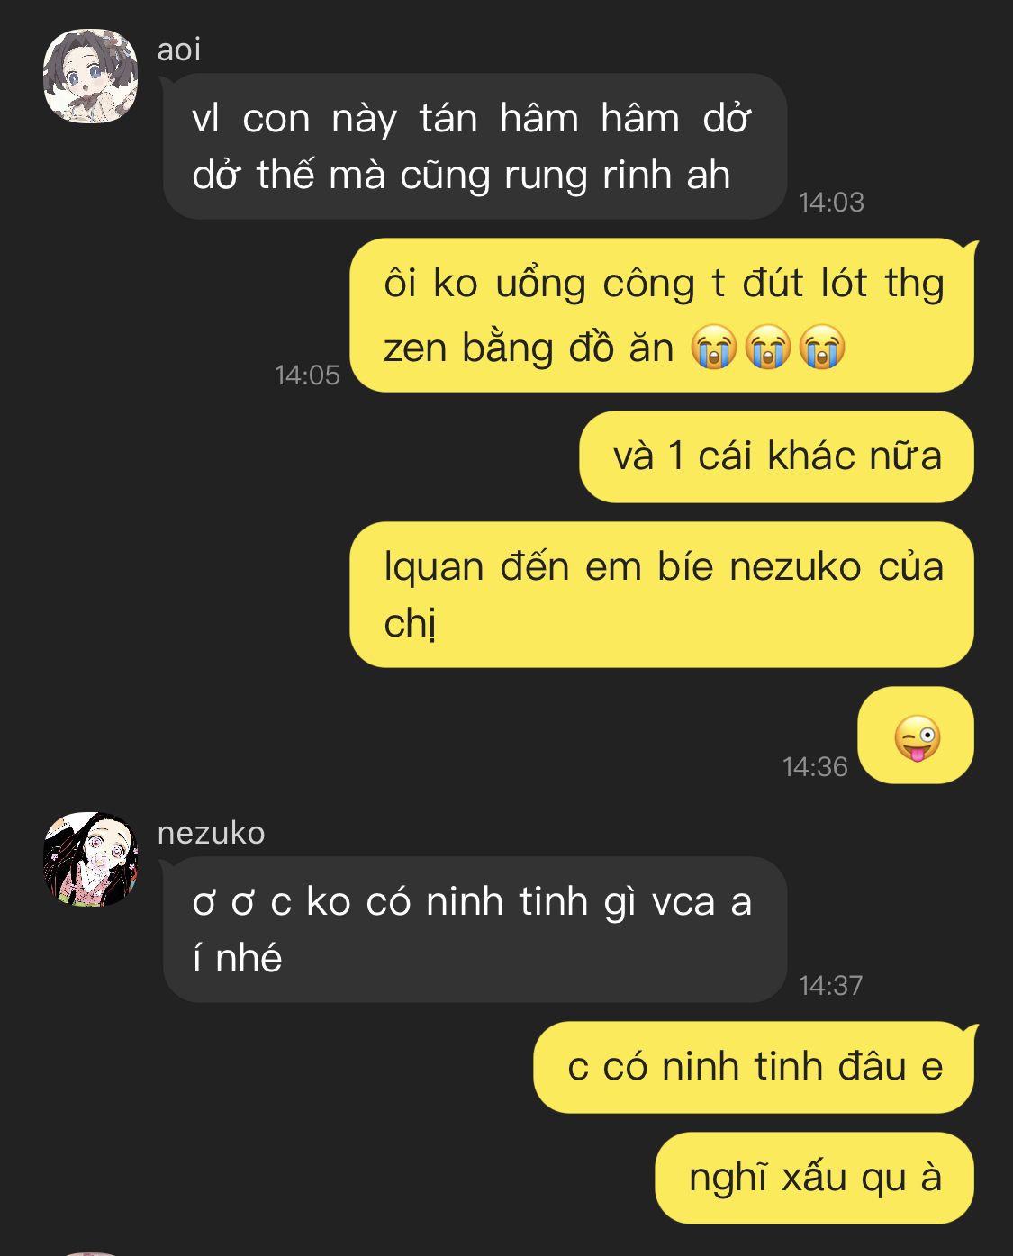This screenshot has width=1013, height=1256.
Task: Tap the last crying face emoji
Action: [x=821, y=348]
